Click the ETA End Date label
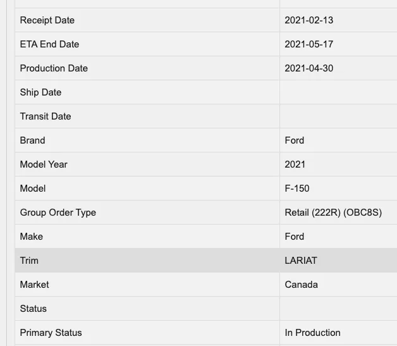Image resolution: width=397 pixels, height=346 pixels. tap(49, 44)
